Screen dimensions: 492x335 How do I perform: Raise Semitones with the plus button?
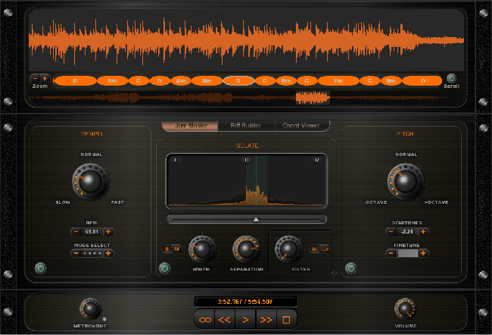click(x=423, y=232)
